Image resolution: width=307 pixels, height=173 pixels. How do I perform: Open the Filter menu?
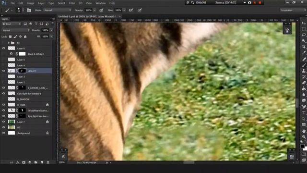[72, 3]
